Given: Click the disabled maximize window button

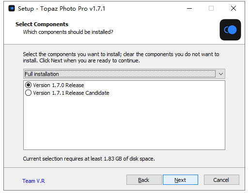Looking at the screenshot, I should (211, 8).
